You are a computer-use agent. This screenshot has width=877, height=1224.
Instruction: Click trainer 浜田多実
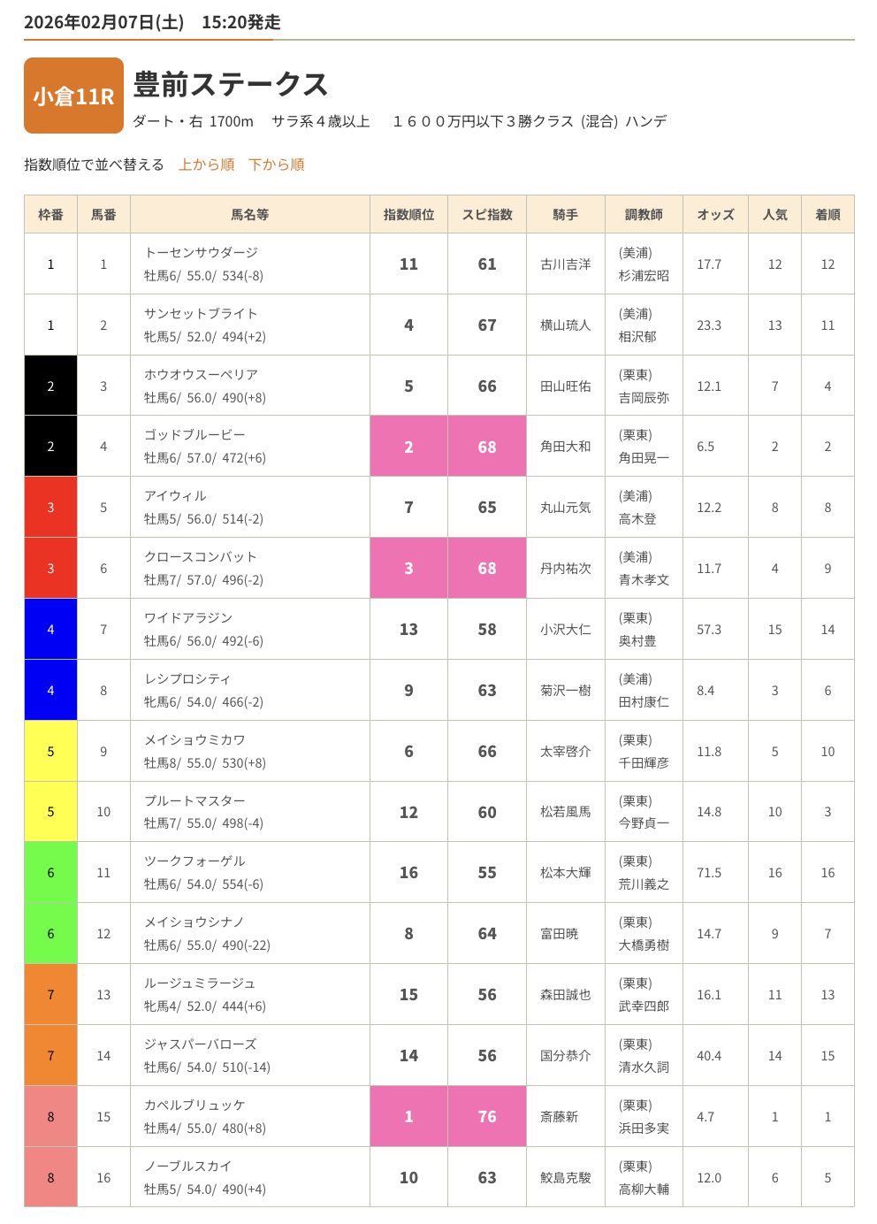click(644, 1128)
